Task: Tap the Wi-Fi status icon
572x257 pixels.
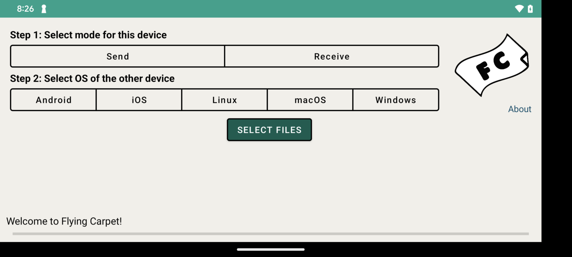Action: pyautogui.click(x=519, y=9)
